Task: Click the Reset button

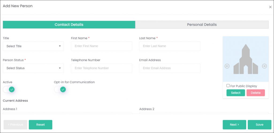Action: [x=41, y=125]
